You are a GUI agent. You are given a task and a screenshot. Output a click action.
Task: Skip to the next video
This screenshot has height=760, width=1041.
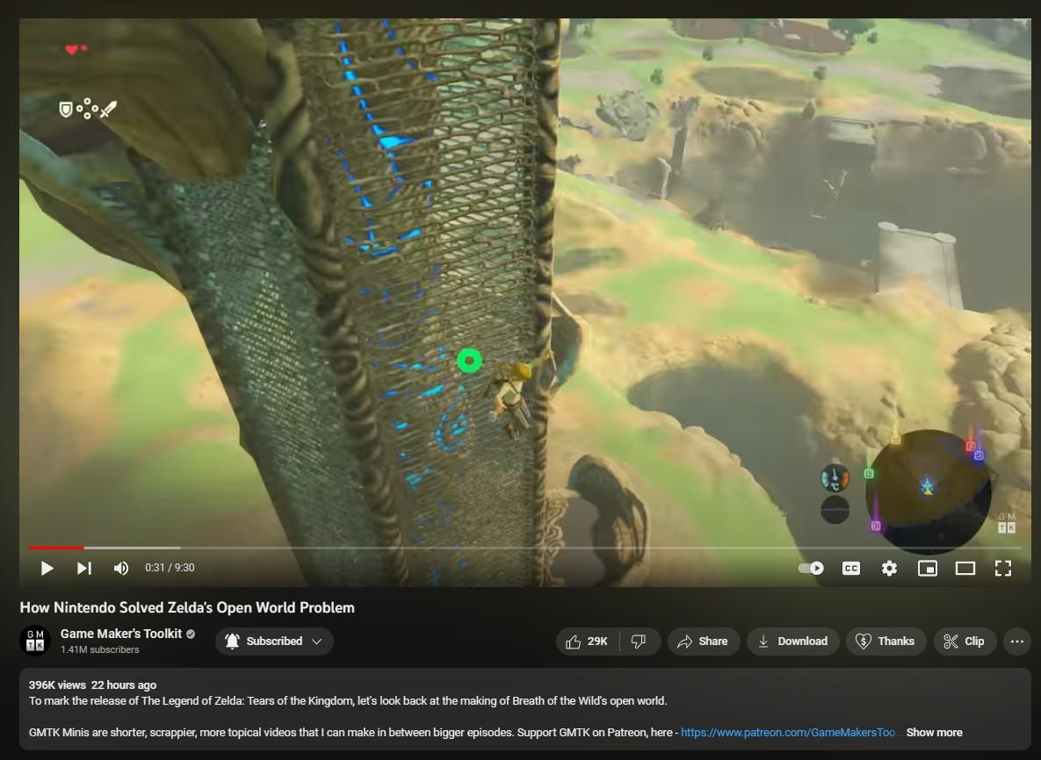point(83,569)
